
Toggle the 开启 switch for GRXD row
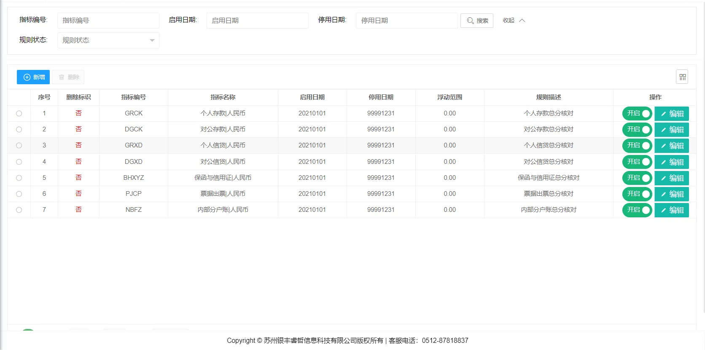[637, 146]
